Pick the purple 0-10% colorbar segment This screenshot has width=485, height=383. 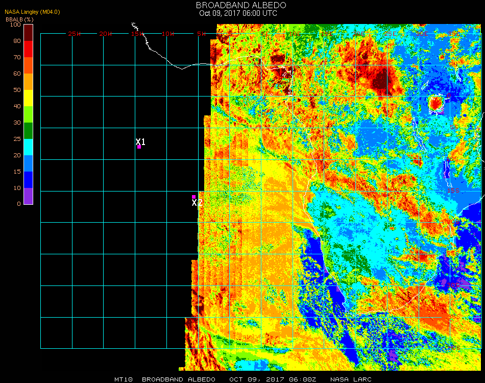[x=29, y=196]
